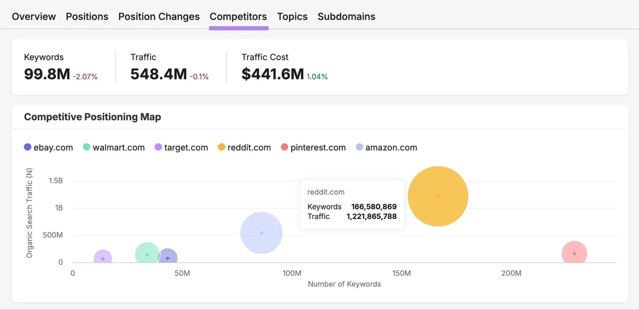The image size is (639, 310).
Task: Click the Number of Keywords axis label
Action: [x=345, y=284]
